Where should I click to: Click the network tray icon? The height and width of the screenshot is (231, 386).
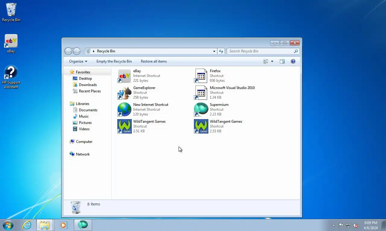tap(348, 225)
